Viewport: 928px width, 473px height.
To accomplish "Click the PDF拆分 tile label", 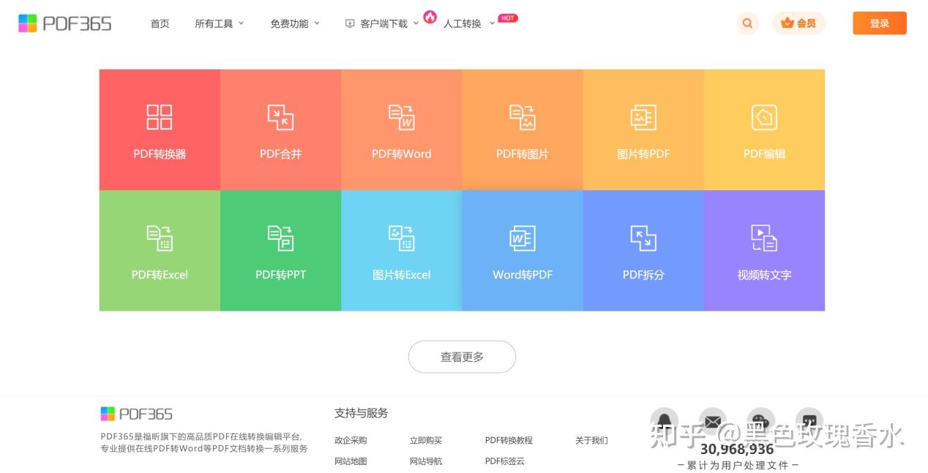I will (x=643, y=275).
